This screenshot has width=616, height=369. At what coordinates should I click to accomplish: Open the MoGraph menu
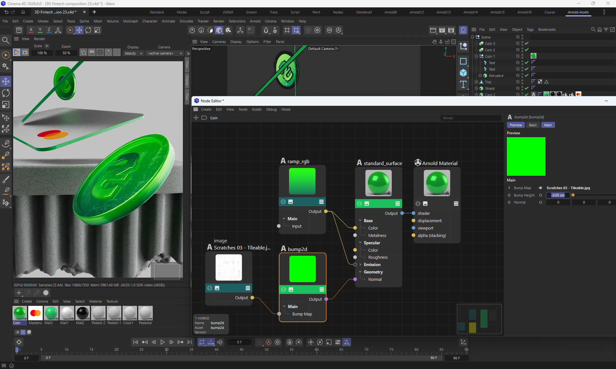130,21
